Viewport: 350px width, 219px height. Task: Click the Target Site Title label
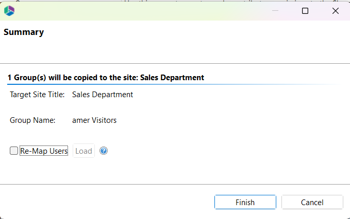(x=37, y=95)
